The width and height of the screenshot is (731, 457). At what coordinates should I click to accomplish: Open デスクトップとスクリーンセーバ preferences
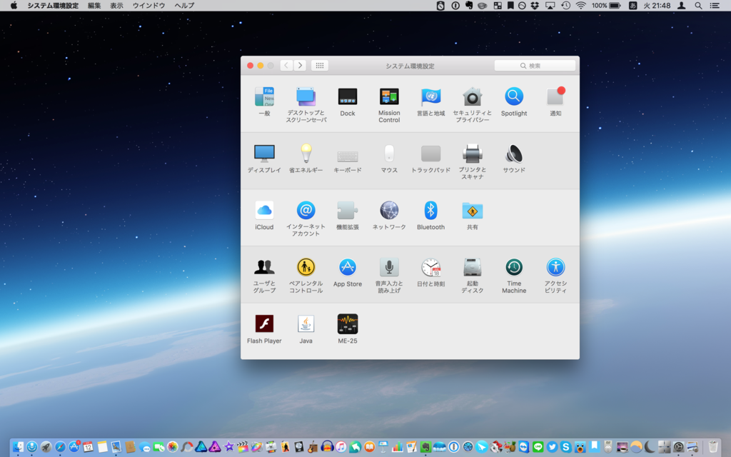(x=306, y=105)
